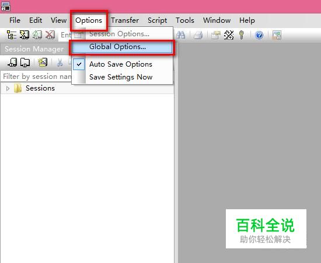Image resolution: width=321 pixels, height=263 pixels.
Task: Click the scissors Cut icon in Session Manager
Action: coord(60,63)
